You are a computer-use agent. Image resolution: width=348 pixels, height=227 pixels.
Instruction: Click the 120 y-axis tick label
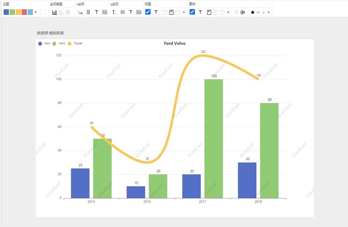click(x=58, y=55)
